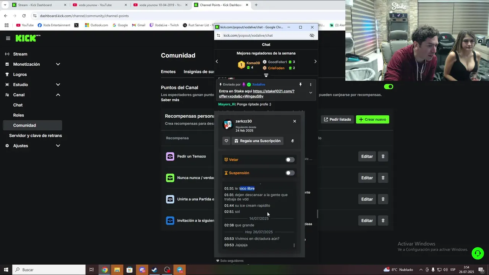Click the heart button on user card
Image resolution: width=489 pixels, height=275 pixels.
pos(226,141)
